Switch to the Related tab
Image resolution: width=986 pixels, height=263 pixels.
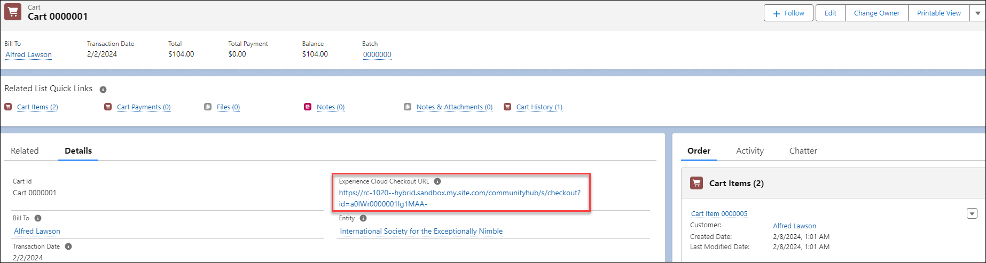[25, 151]
